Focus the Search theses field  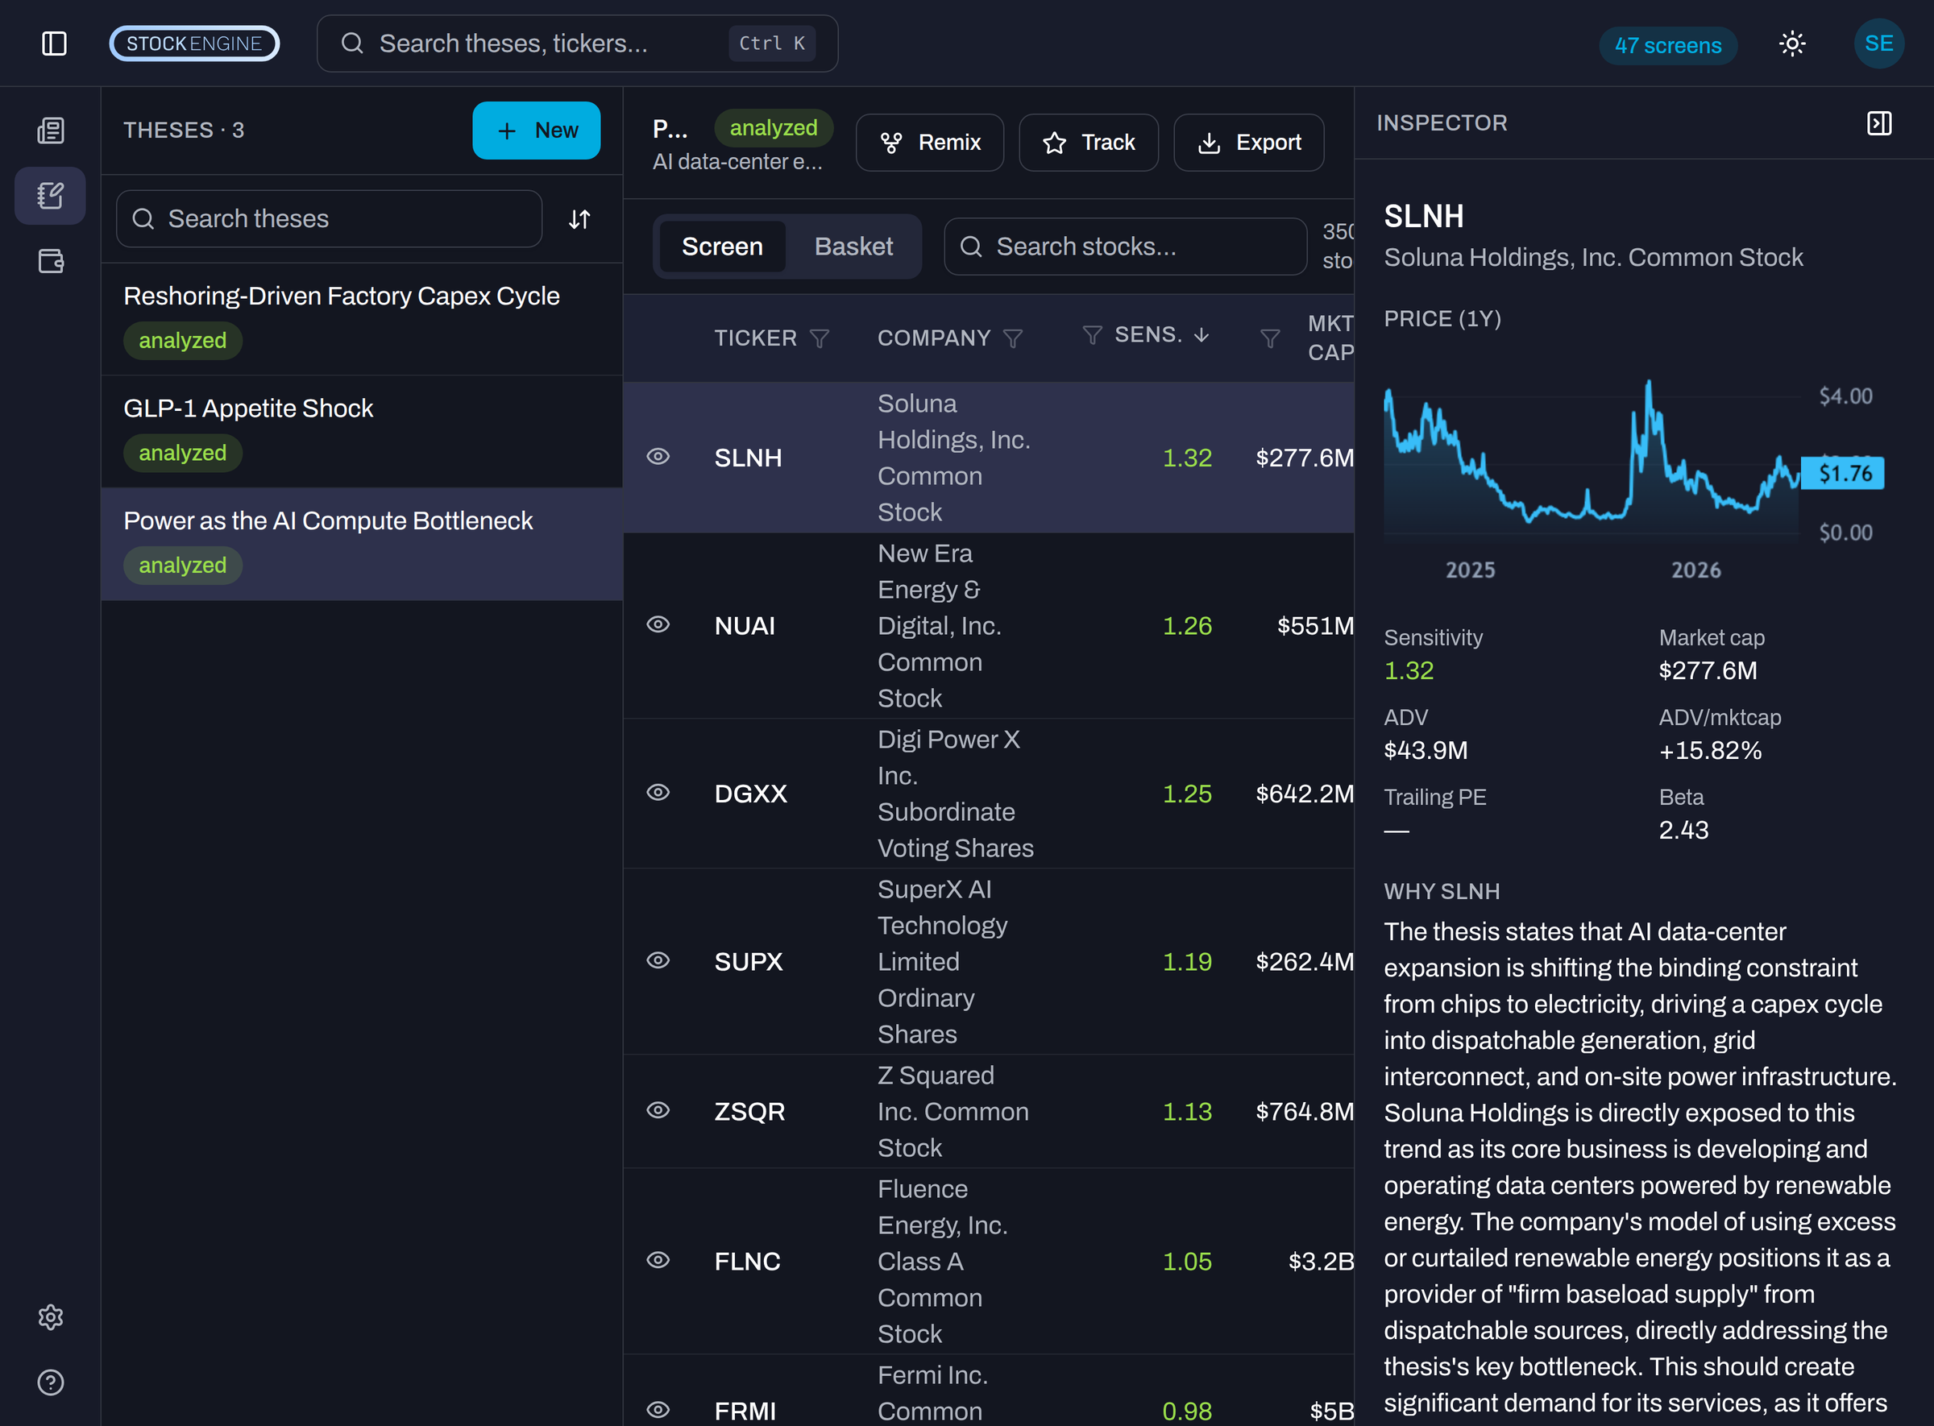[x=329, y=219]
